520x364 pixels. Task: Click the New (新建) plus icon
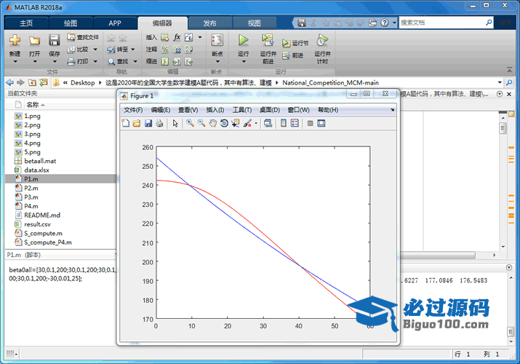(x=15, y=40)
